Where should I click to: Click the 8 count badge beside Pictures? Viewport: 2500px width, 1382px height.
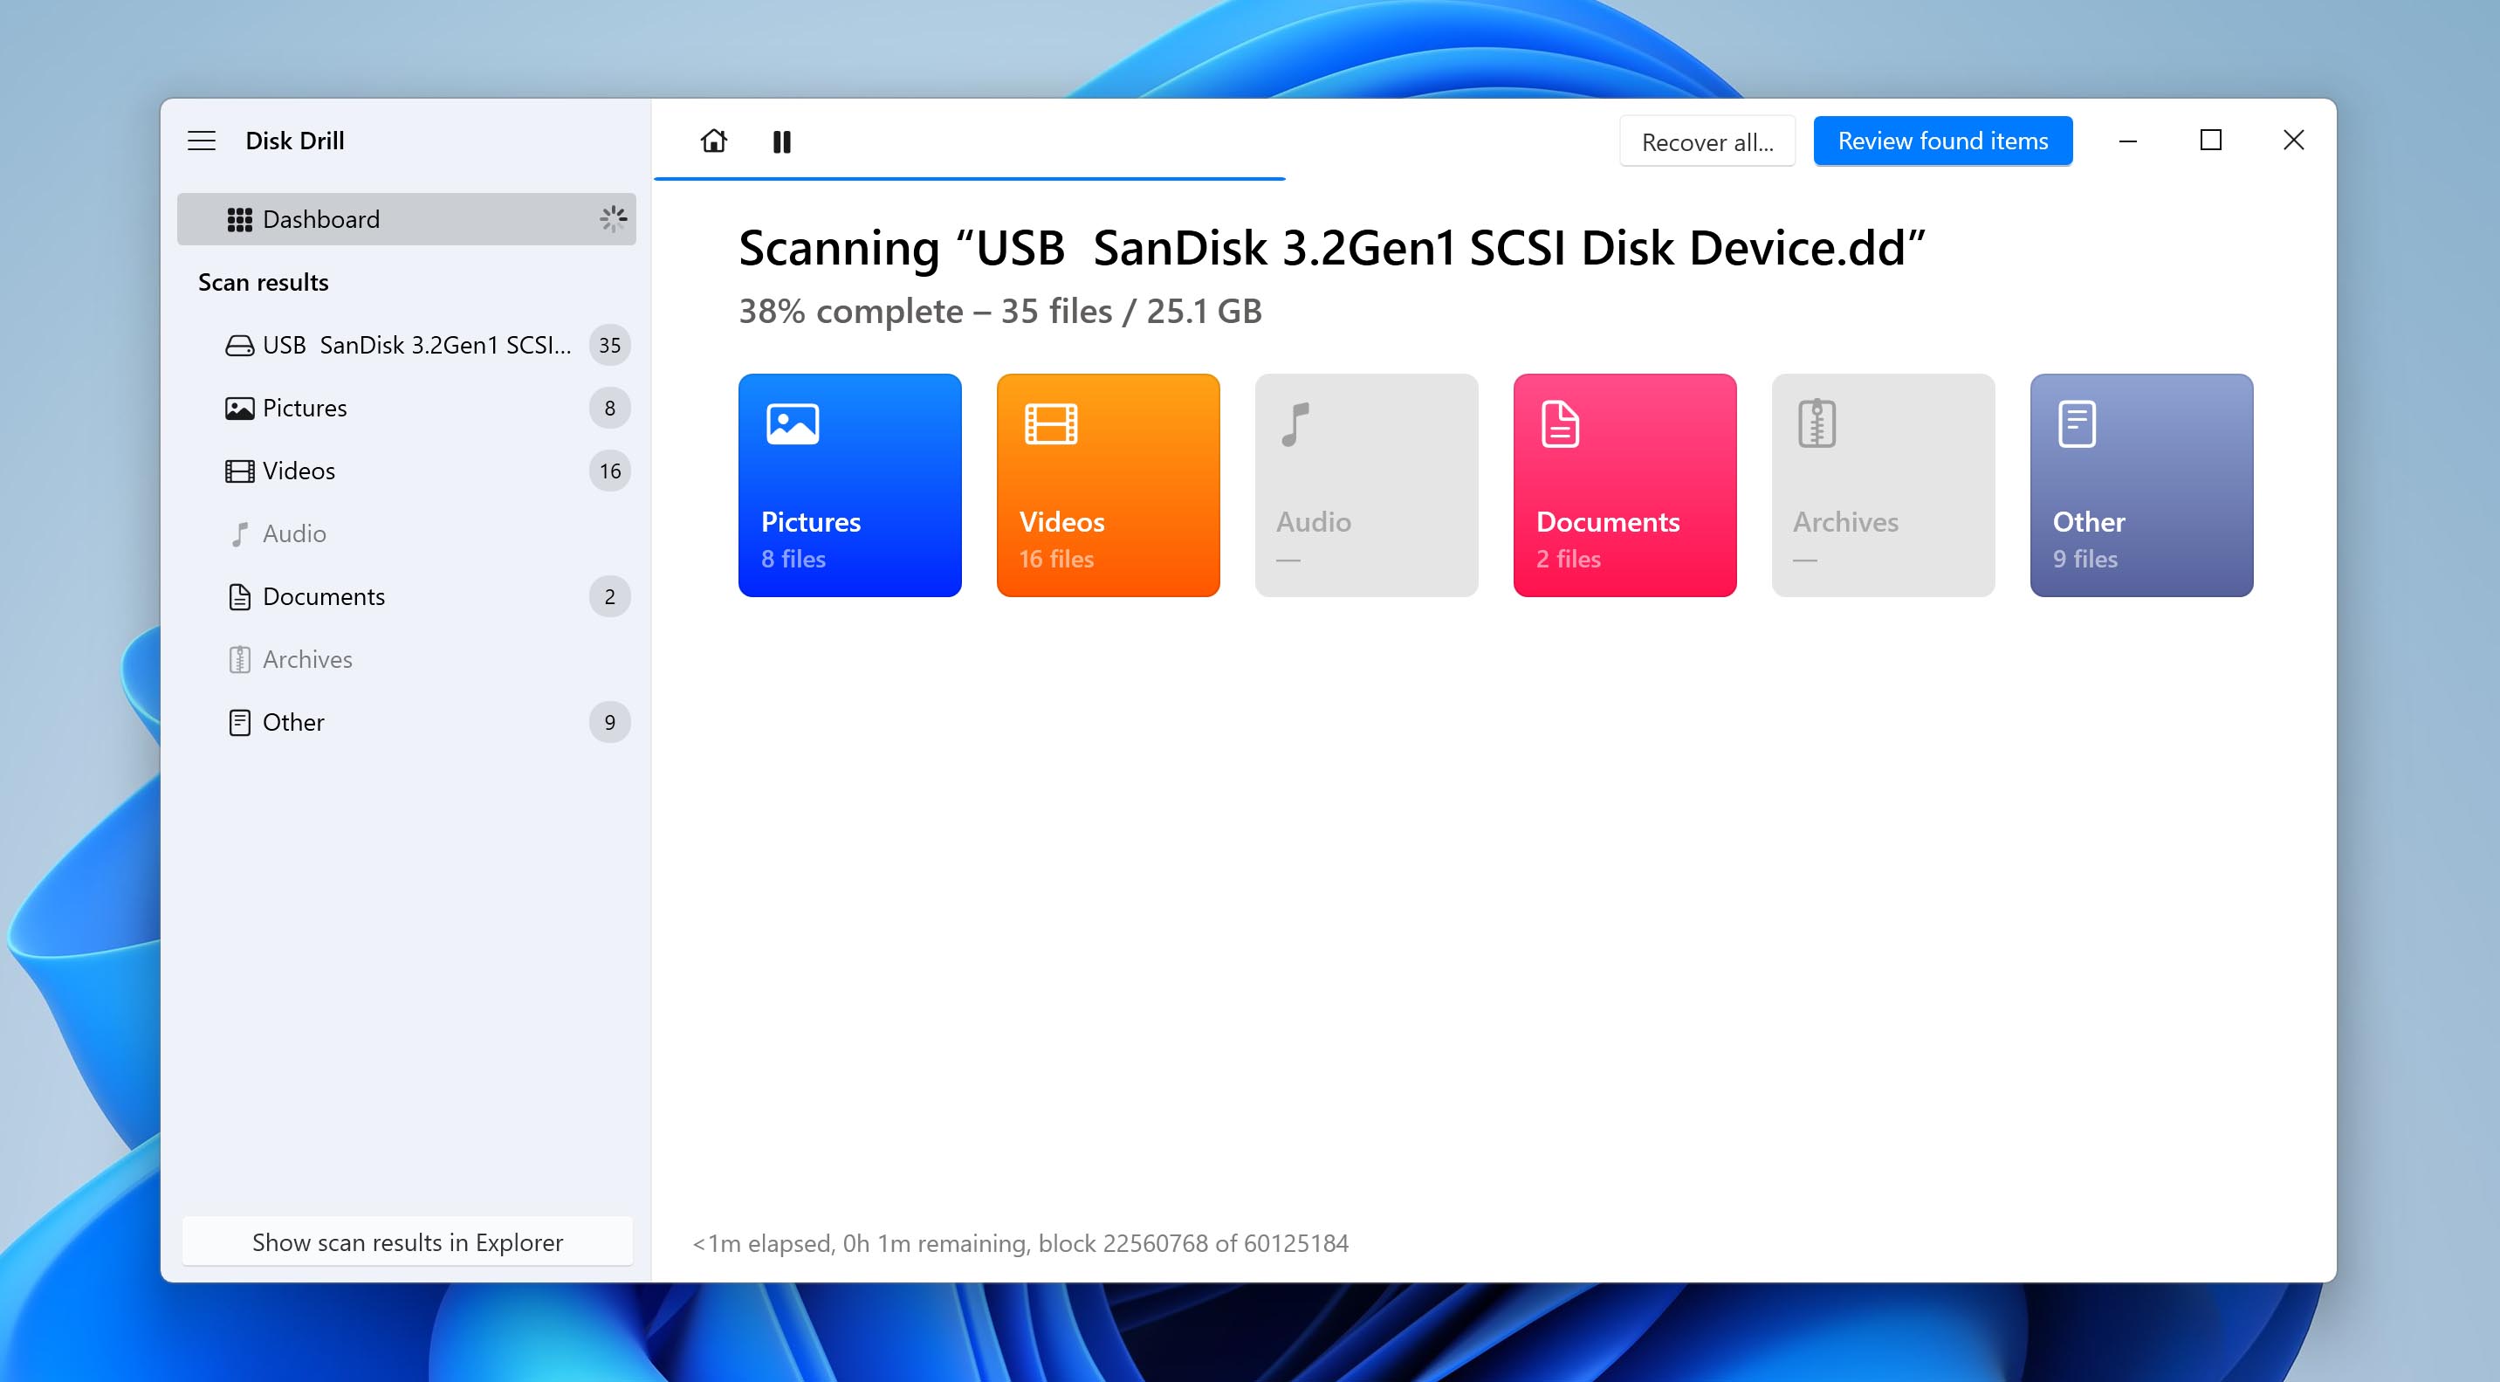(609, 409)
